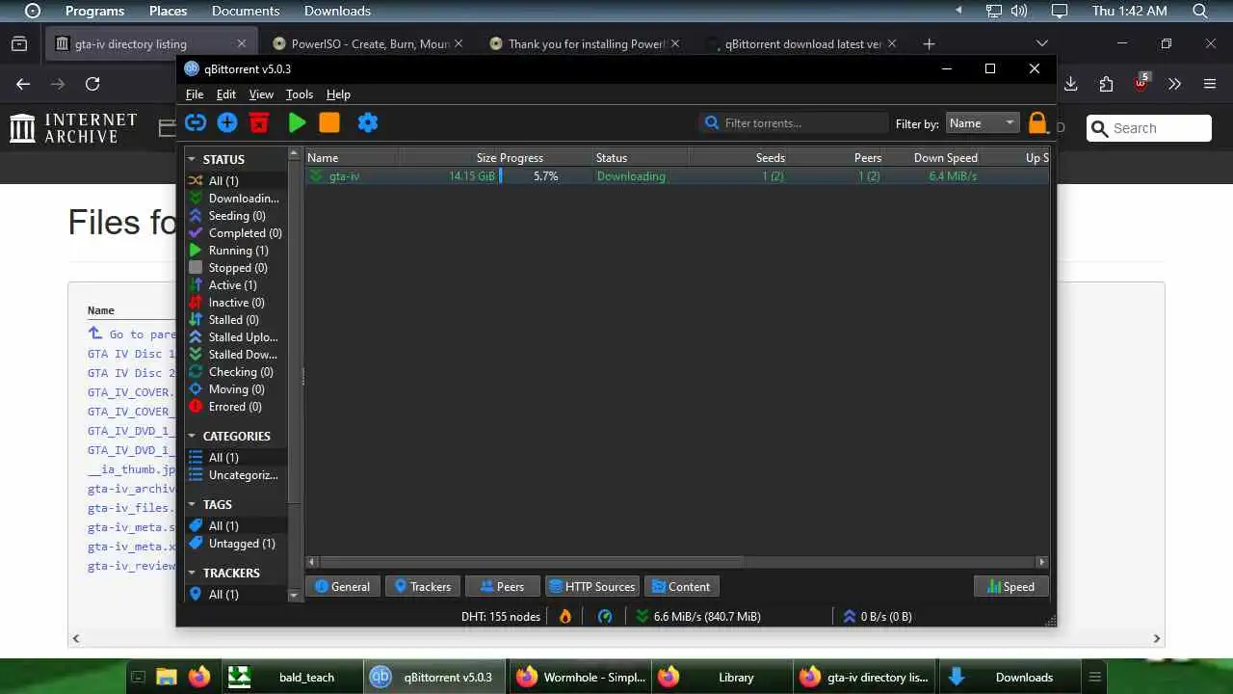This screenshot has height=694, width=1233.
Task: Click the flame icon in status bar
Action: pos(565,616)
